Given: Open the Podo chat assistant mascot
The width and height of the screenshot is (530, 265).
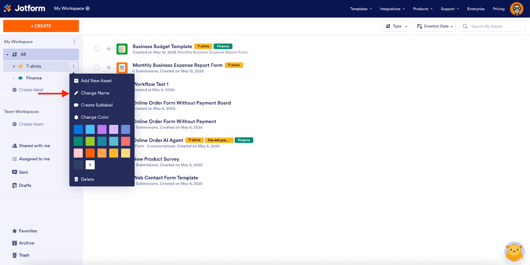Looking at the screenshot, I should point(514,252).
